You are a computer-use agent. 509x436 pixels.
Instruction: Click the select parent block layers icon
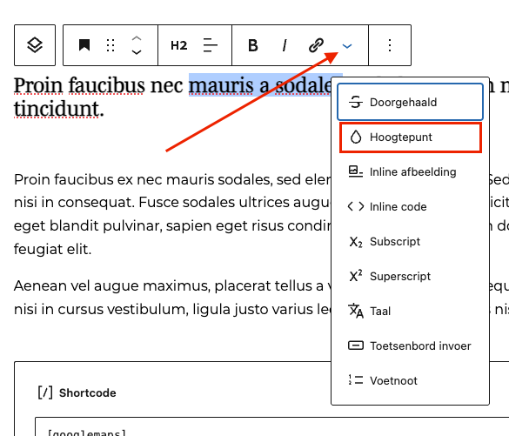click(x=35, y=45)
